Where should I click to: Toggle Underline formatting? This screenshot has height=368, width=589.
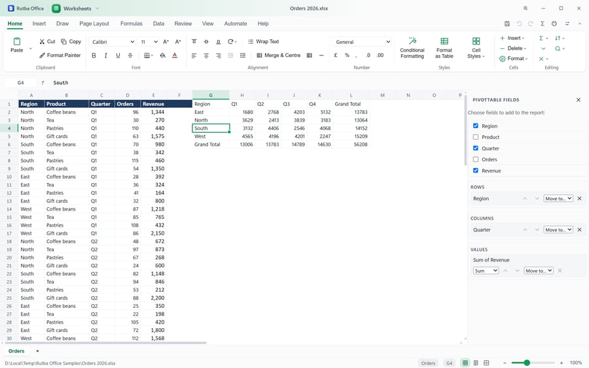coord(118,56)
